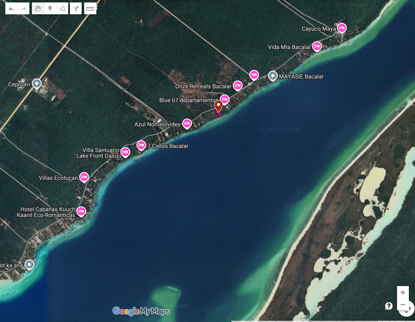Choose the Add marker tool
415x322 pixels.
click(50, 9)
